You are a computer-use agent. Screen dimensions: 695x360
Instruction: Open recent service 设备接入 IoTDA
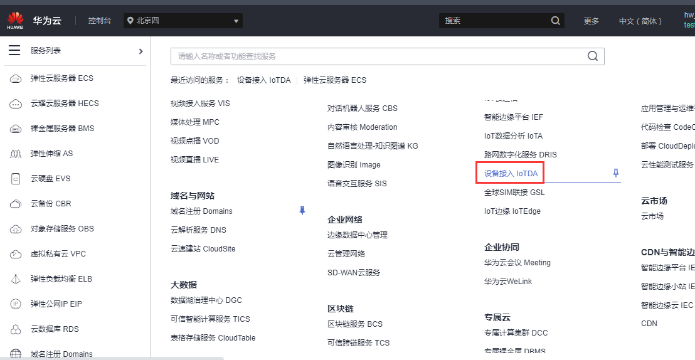click(263, 80)
